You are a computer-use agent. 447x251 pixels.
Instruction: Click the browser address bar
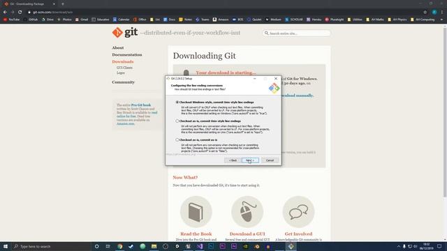(222, 13)
